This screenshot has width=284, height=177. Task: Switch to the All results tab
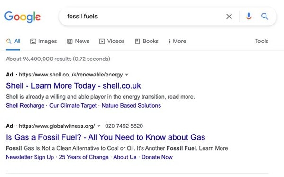click(13, 42)
